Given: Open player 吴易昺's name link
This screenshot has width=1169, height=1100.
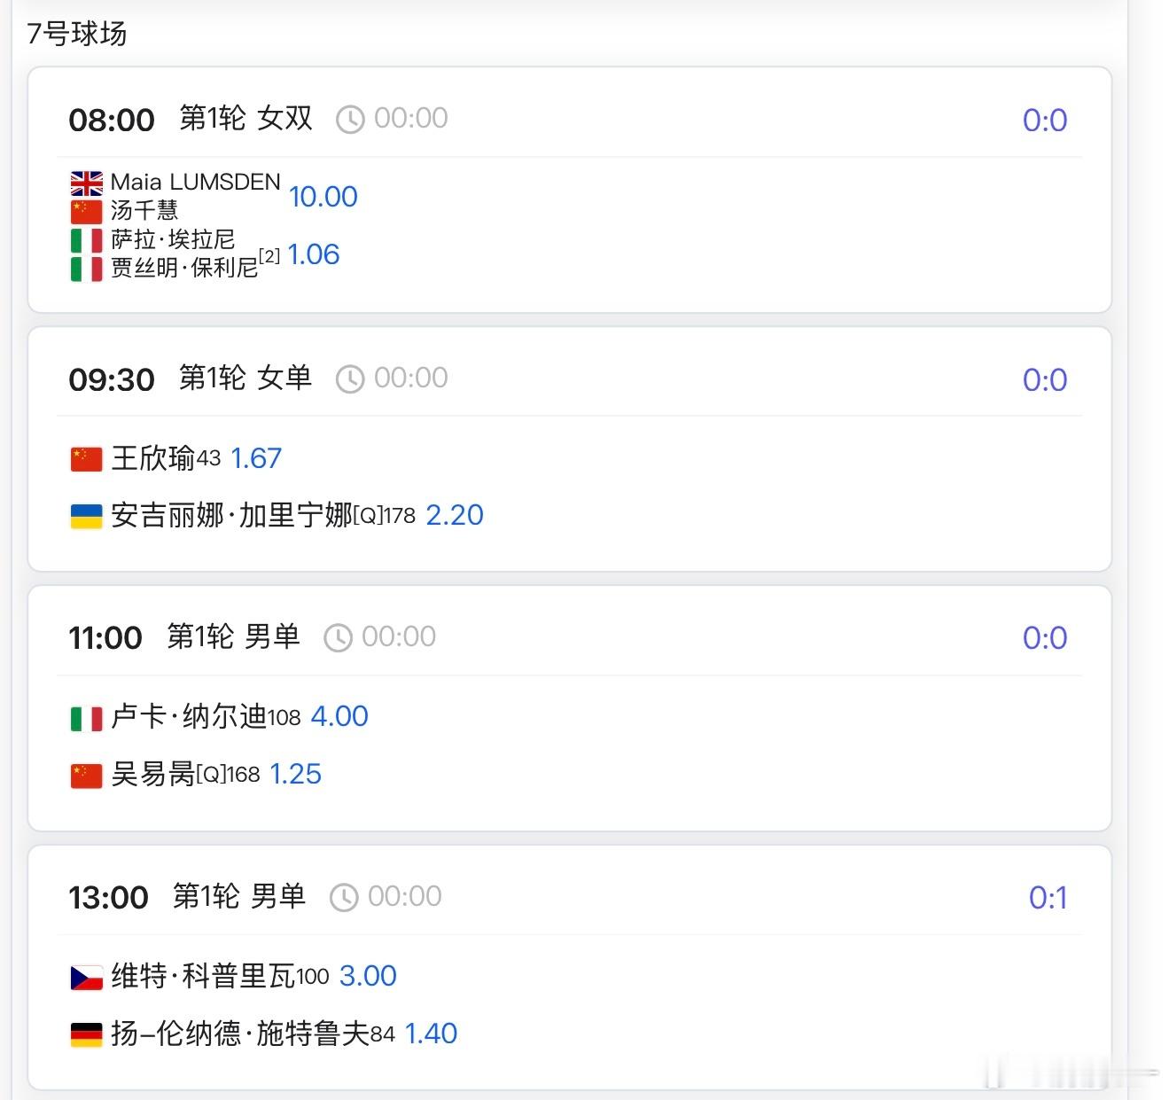Looking at the screenshot, I should coord(152,774).
